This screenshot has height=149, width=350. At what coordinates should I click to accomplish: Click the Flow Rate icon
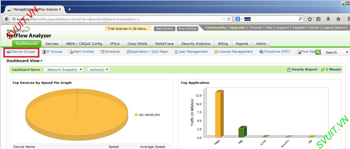pos(299,52)
